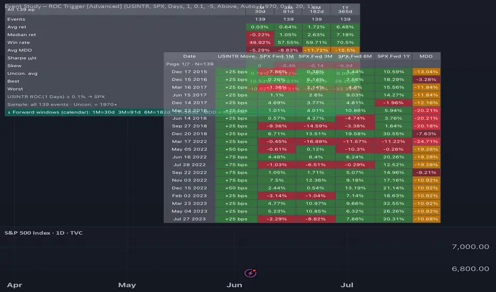The image size is (496, 292).
Task: Click the 32.55% cell for Mar 23 2023
Action: pyautogui.click(x=393, y=203)
